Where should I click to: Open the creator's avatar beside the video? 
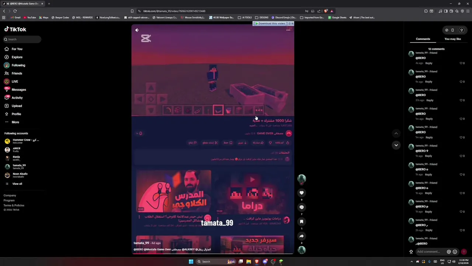click(x=302, y=179)
